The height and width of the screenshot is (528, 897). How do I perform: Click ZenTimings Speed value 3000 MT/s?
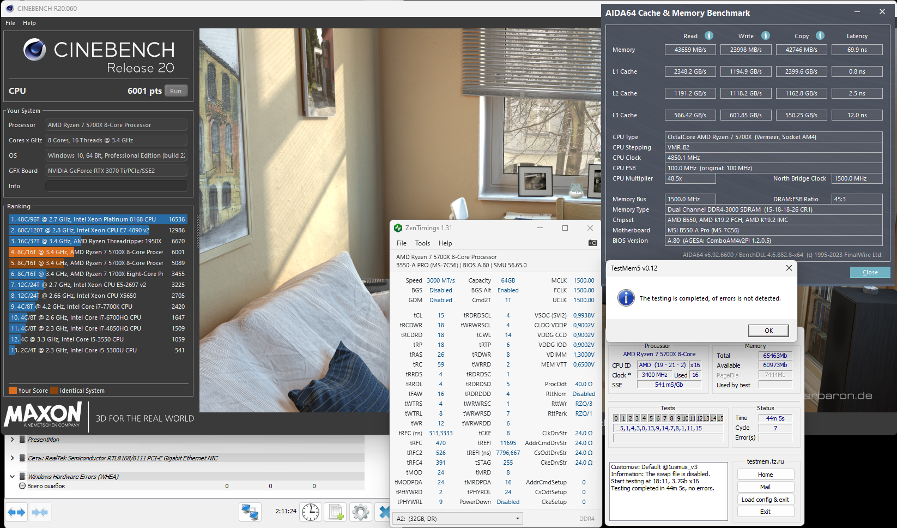point(440,280)
